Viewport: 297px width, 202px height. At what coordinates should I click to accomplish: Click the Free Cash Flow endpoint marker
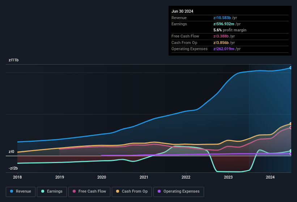[291, 128]
